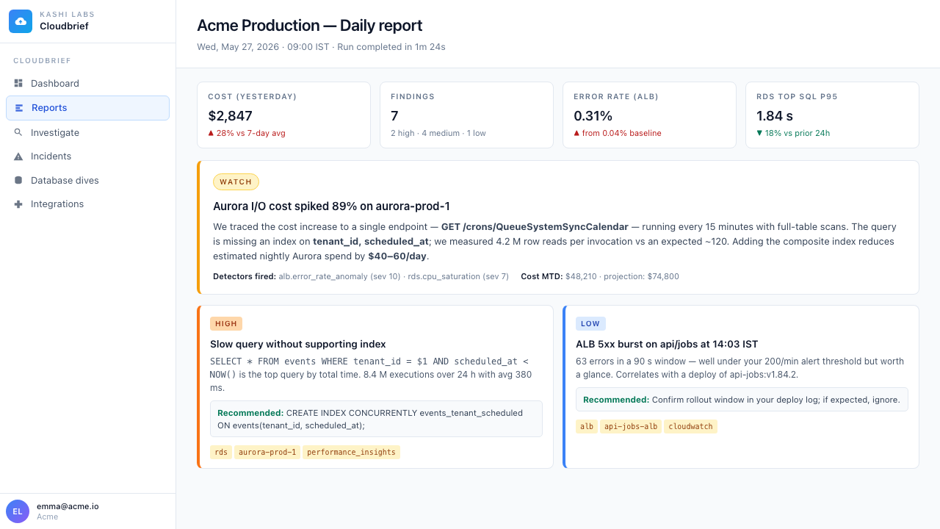
Task: Click the Database dives cylinder icon
Action: (x=18, y=180)
